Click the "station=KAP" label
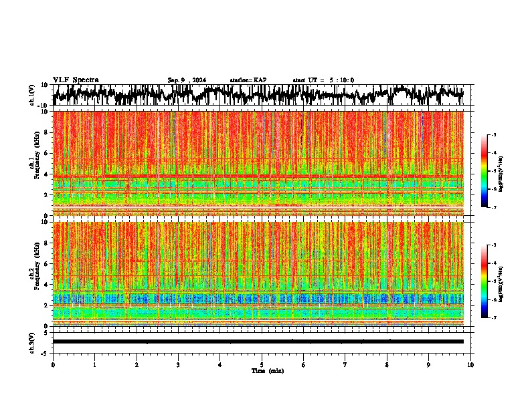The height and width of the screenshot is (409, 530). pos(248,80)
